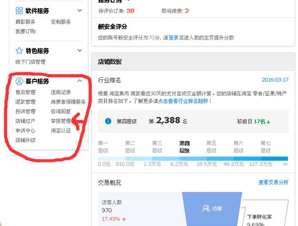298x226 pixels.
Task: Open 查看交易分析 link
Action: (273, 182)
